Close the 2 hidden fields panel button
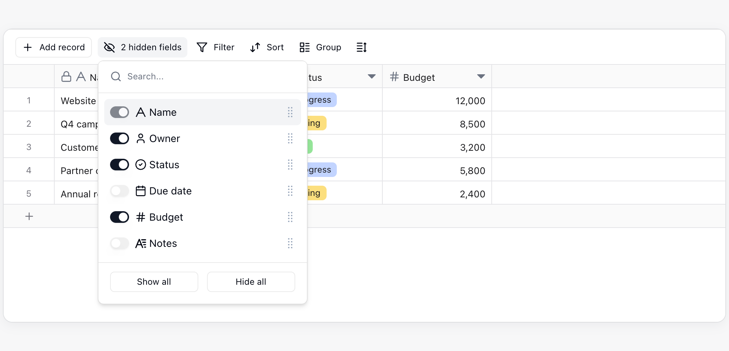The height and width of the screenshot is (351, 729). tap(143, 47)
